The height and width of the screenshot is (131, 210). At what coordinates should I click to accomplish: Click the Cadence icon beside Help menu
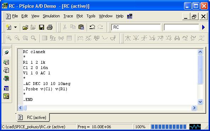130,16
